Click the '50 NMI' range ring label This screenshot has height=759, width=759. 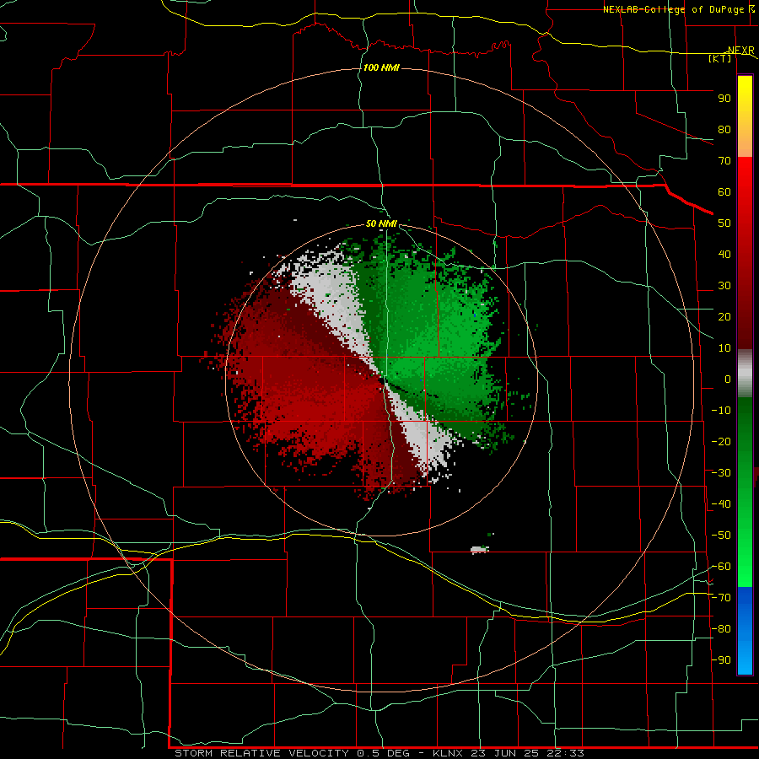(381, 223)
